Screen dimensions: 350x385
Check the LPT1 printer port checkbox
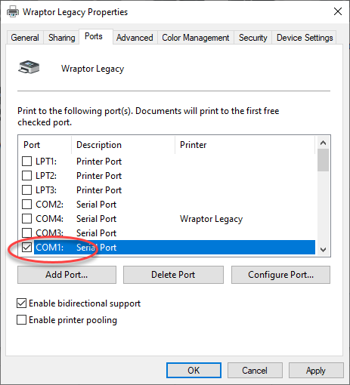point(26,162)
